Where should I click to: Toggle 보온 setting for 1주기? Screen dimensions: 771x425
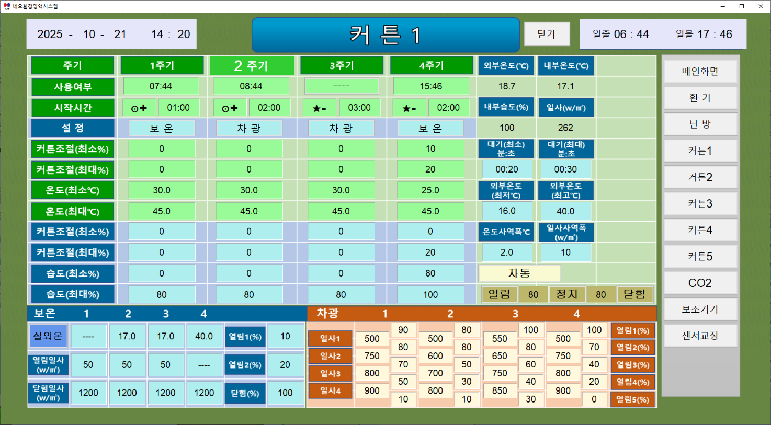[162, 128]
